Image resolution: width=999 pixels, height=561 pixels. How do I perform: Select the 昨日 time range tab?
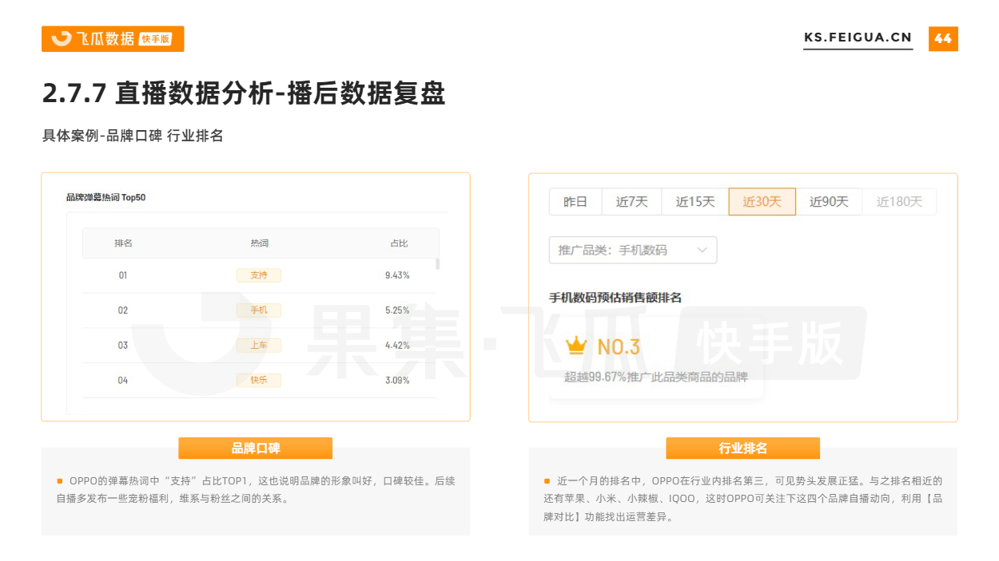coord(575,202)
